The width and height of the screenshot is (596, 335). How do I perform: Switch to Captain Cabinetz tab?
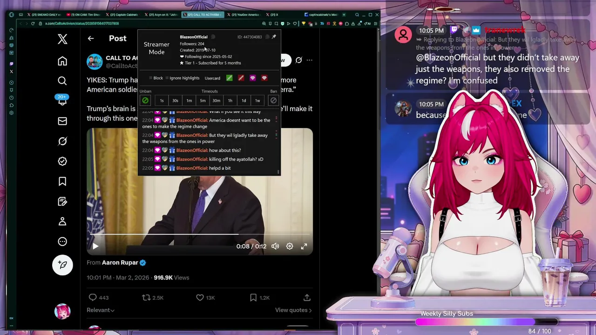[x=123, y=14]
